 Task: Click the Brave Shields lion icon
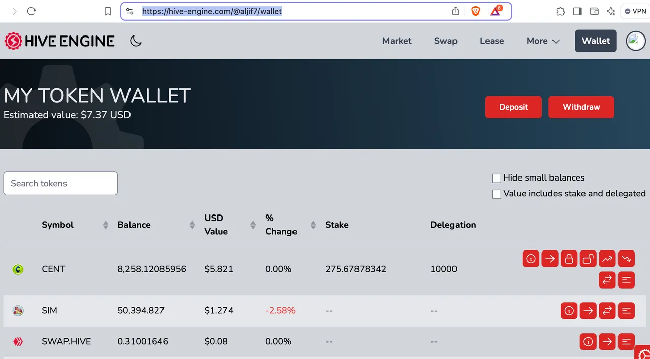tap(476, 11)
